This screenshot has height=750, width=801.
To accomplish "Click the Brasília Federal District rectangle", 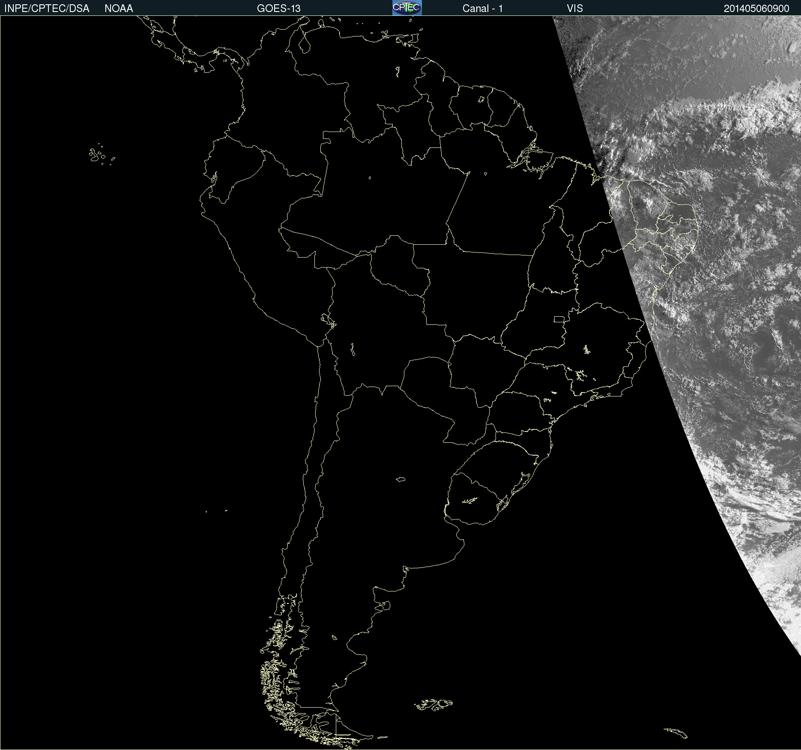I will tap(559, 319).
